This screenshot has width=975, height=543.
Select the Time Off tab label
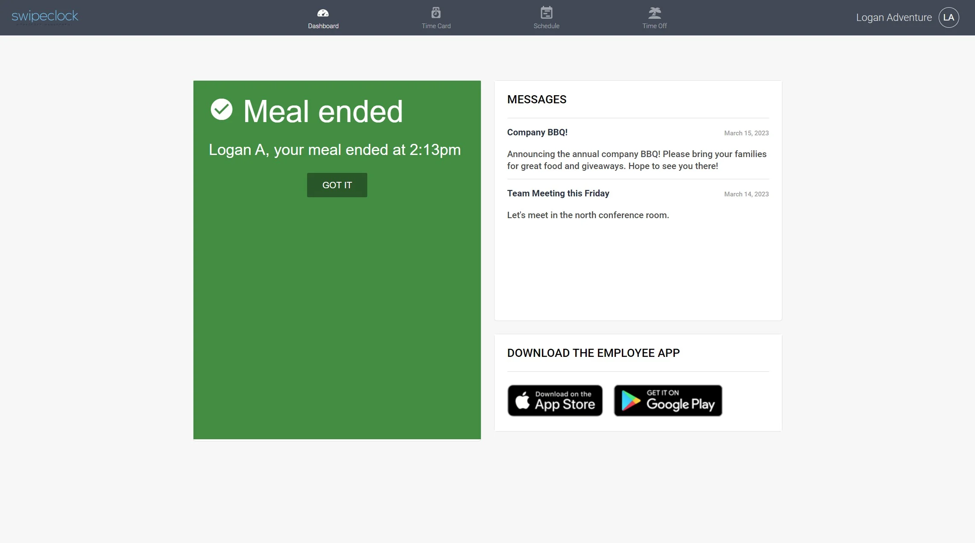click(x=654, y=26)
